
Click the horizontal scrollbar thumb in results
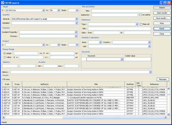click(x=114, y=117)
